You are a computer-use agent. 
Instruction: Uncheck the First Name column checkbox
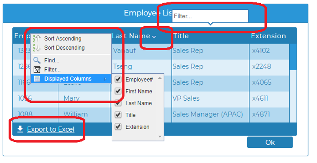coord(118,91)
